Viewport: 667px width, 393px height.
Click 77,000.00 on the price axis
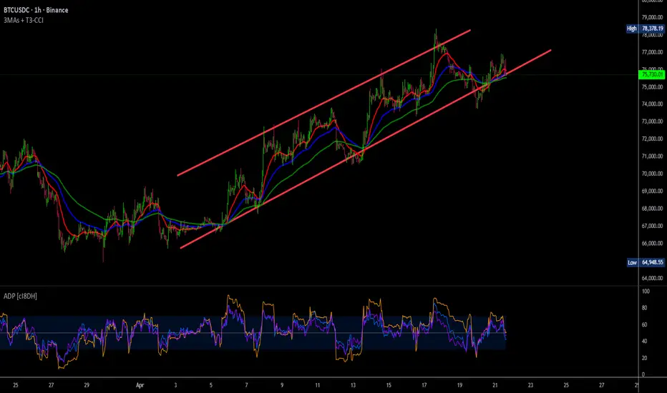(652, 52)
